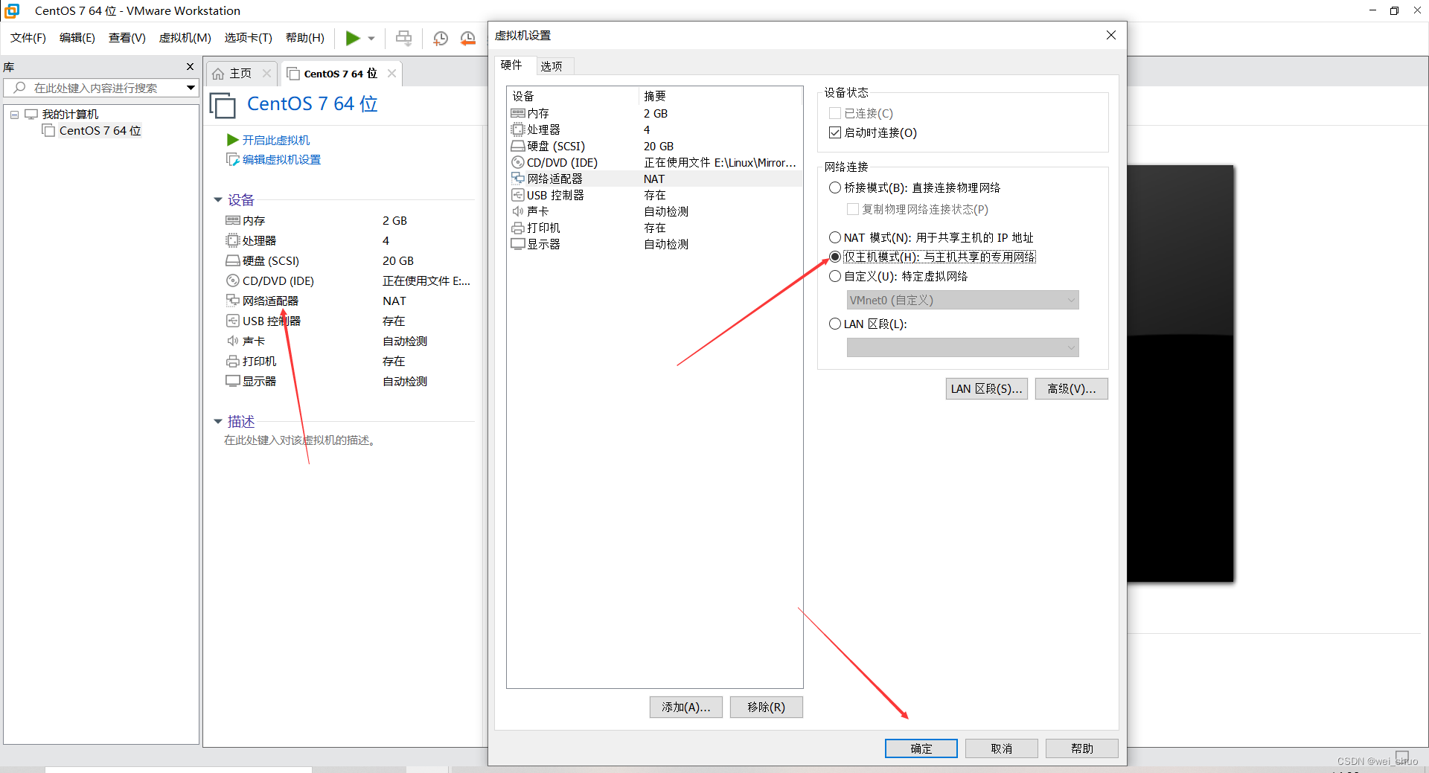Open the 编辑(E) menu
The width and height of the screenshot is (1429, 773).
pos(77,38)
